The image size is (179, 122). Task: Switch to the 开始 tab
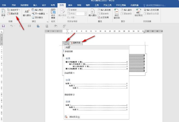click(x=14, y=5)
